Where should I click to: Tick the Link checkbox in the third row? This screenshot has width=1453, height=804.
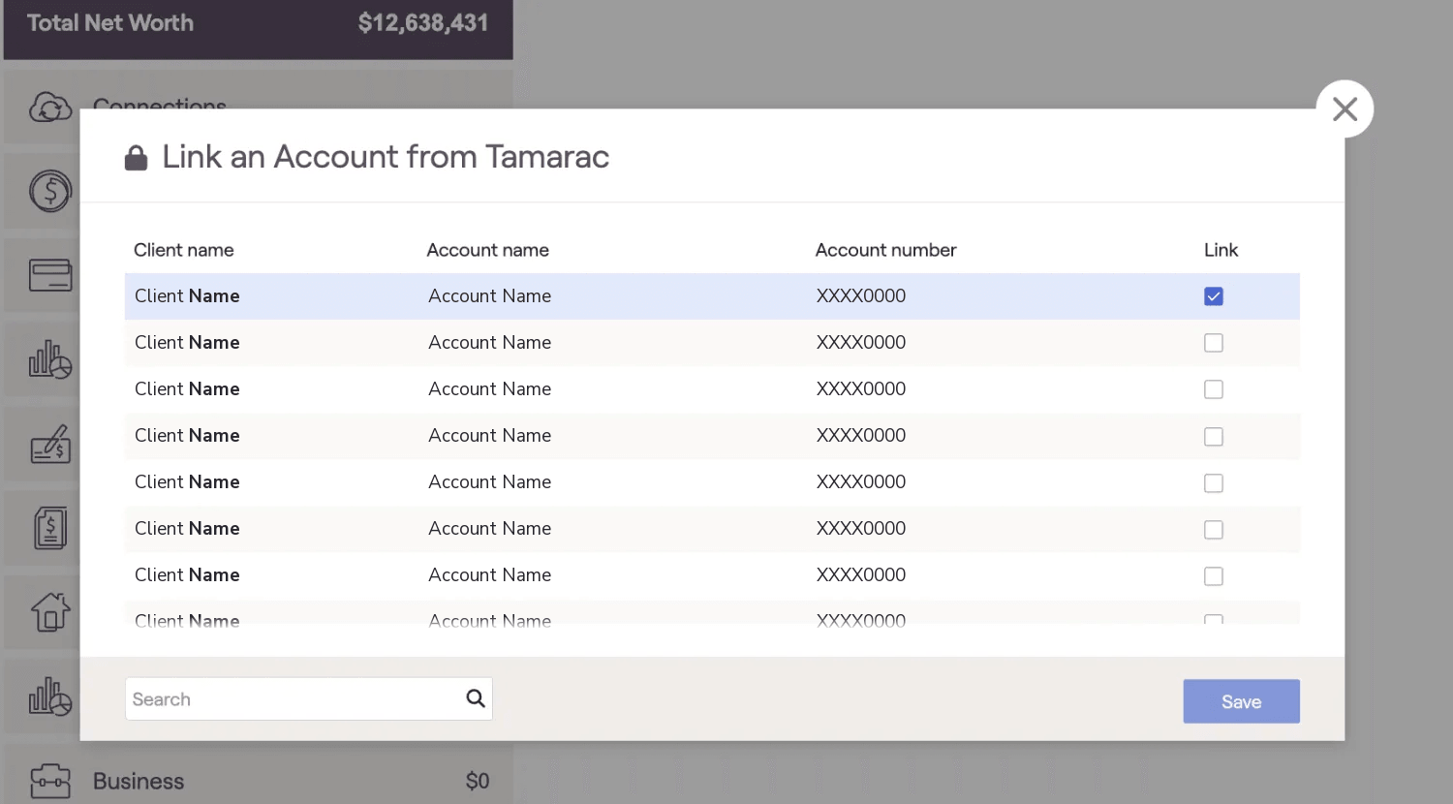1214,389
